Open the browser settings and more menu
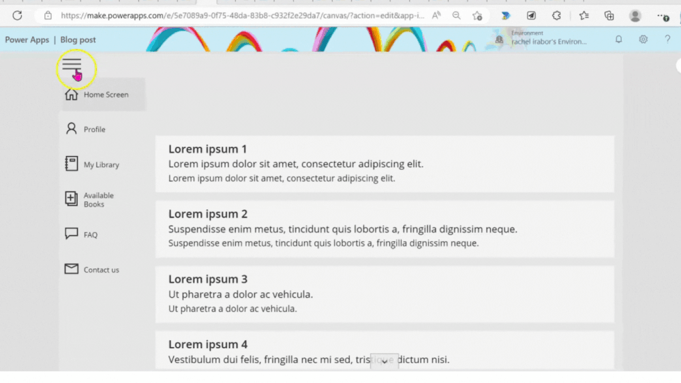 pyautogui.click(x=663, y=16)
